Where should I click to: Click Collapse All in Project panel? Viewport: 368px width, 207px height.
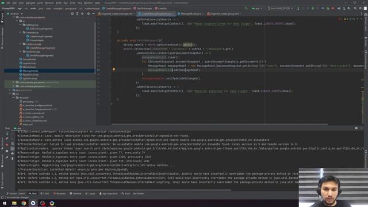[82, 14]
